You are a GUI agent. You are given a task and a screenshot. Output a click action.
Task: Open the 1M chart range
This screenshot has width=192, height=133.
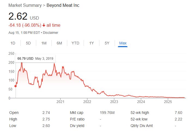pyautogui.click(x=44, y=43)
